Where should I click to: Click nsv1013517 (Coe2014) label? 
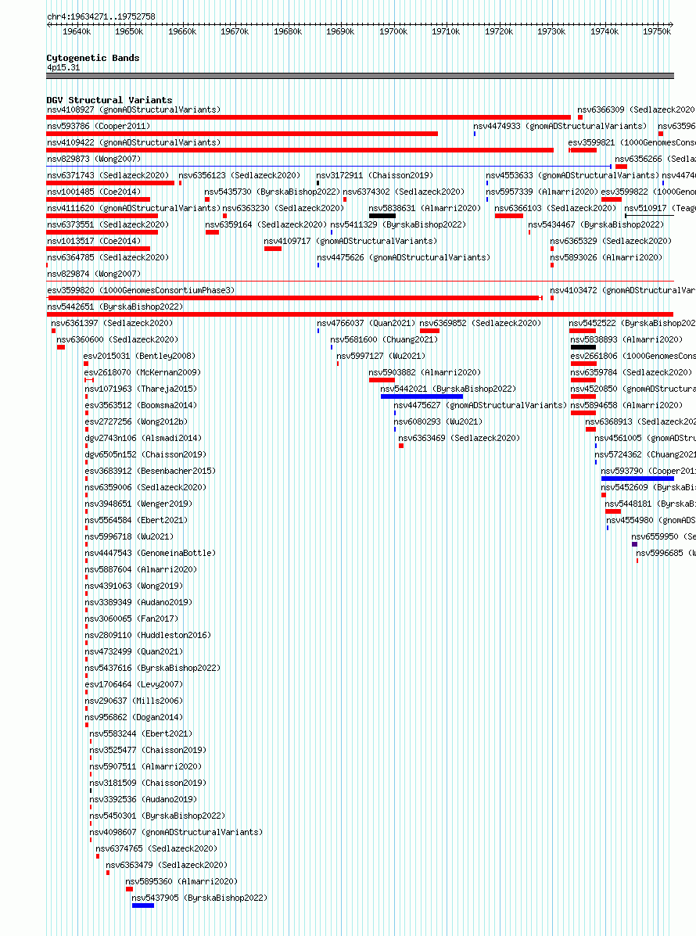point(94,241)
